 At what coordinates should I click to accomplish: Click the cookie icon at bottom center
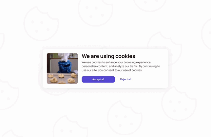tap(125, 118)
